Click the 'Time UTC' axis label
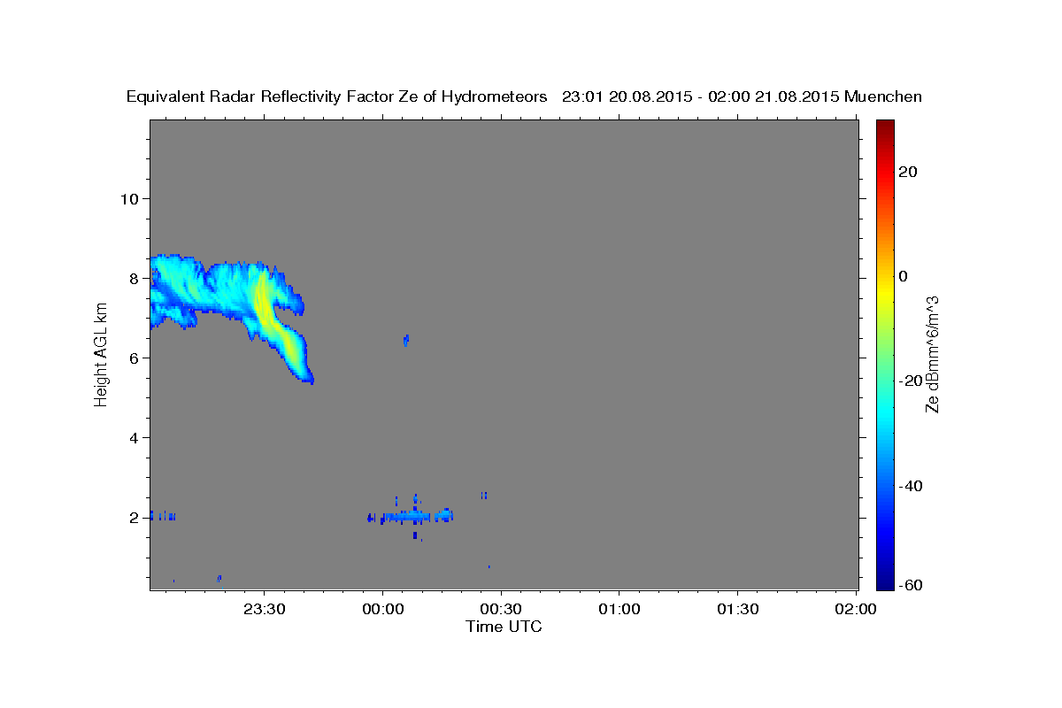This screenshot has height=708, width=1062. (504, 627)
